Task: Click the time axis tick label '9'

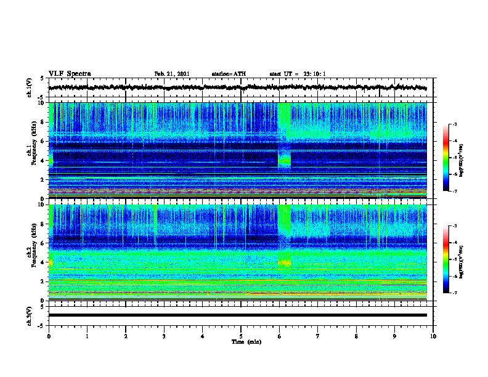Action: 394,336
